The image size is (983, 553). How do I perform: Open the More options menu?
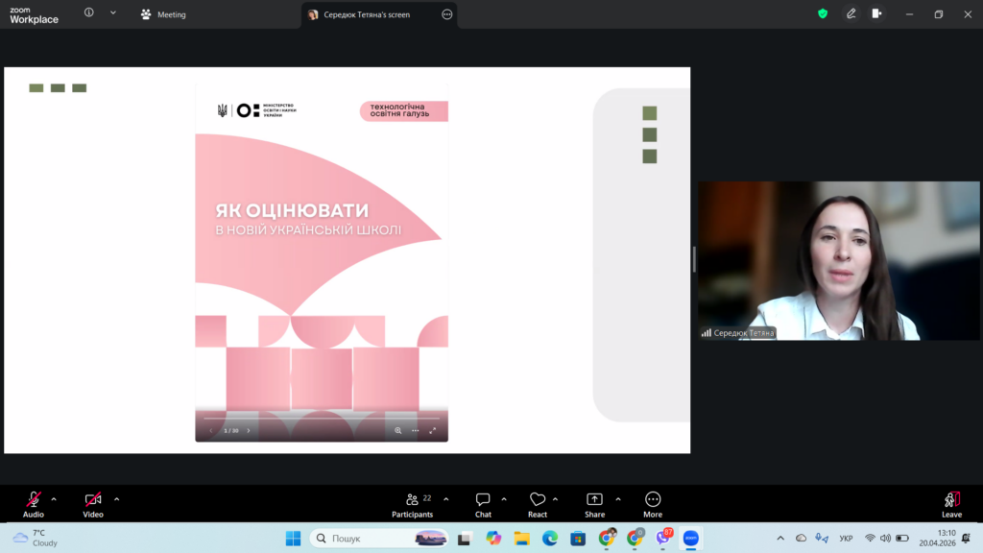click(653, 504)
